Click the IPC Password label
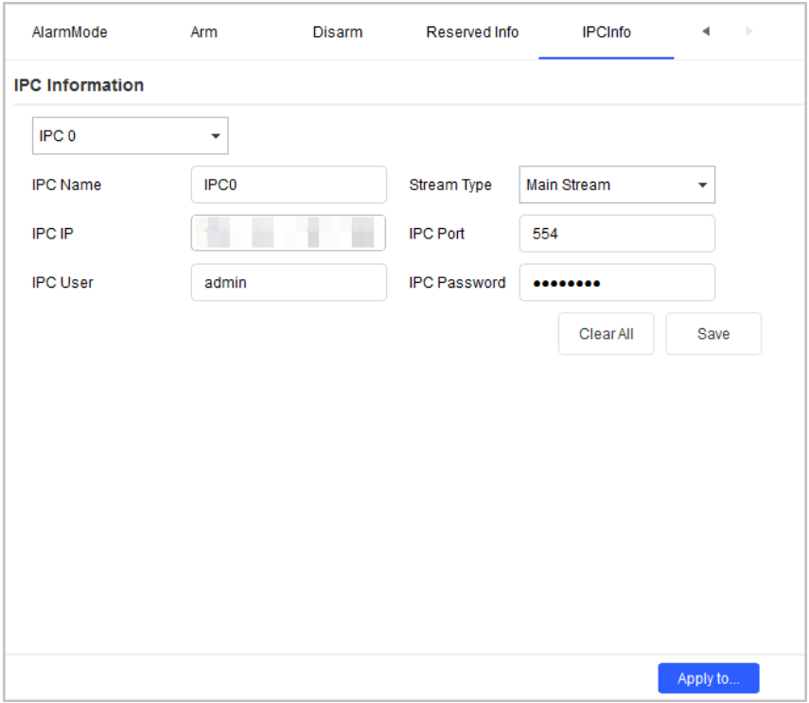The width and height of the screenshot is (809, 703). 457,283
